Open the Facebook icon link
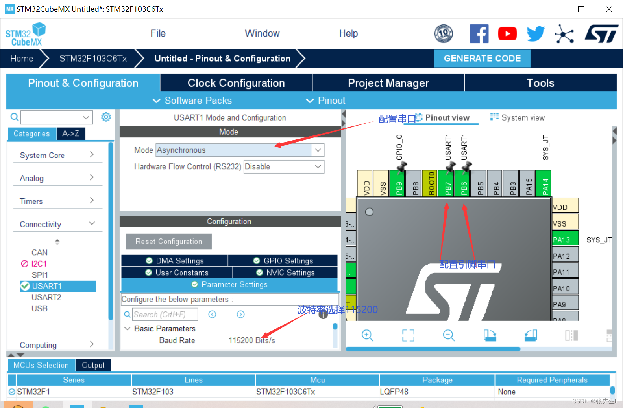 [479, 34]
